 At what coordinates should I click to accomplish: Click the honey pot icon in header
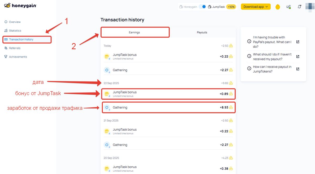278,7
